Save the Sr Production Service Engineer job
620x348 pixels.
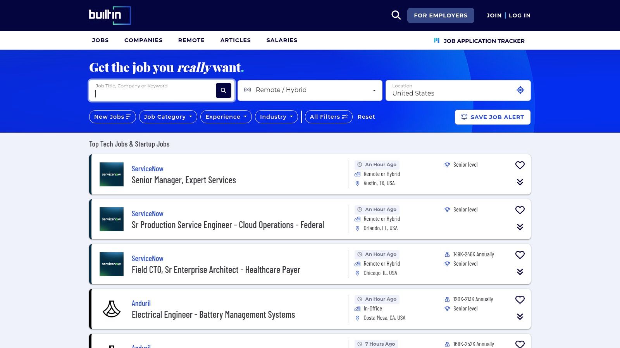(520, 210)
